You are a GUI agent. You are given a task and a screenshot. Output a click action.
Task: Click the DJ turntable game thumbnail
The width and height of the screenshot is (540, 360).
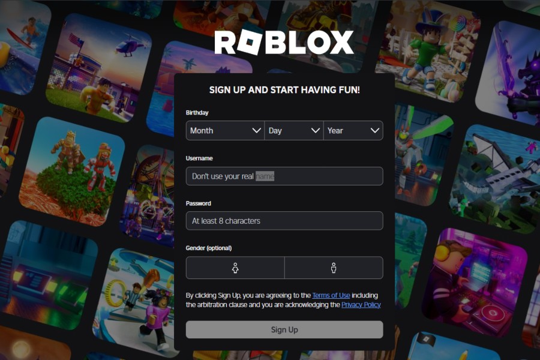coord(475,283)
